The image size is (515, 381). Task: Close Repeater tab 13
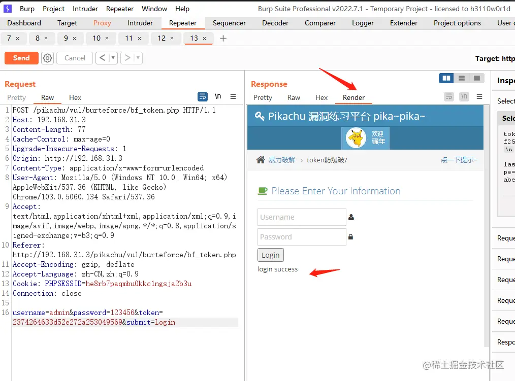tap(204, 39)
